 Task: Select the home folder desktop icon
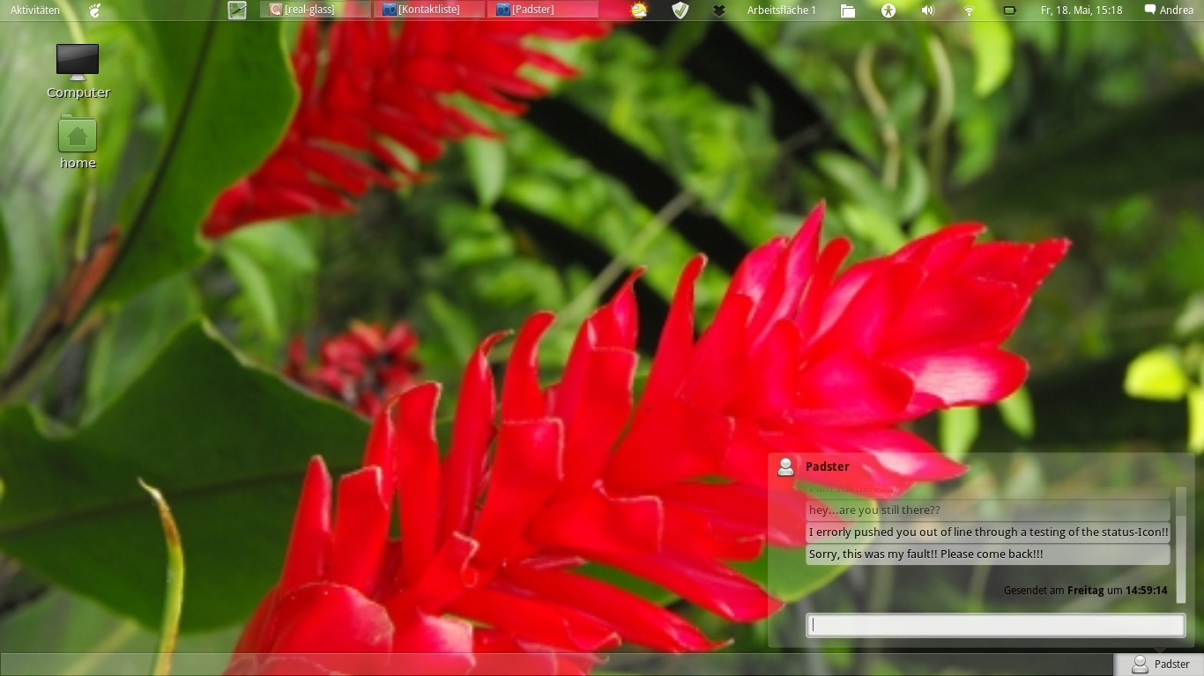(78, 143)
